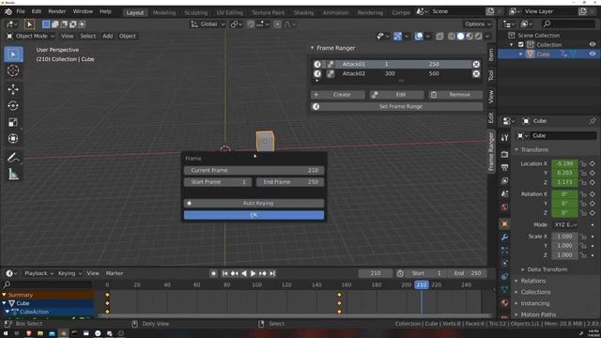Viewport: 601px width, 338px height.
Task: Jump to previous keyframe
Action: (x=234, y=273)
